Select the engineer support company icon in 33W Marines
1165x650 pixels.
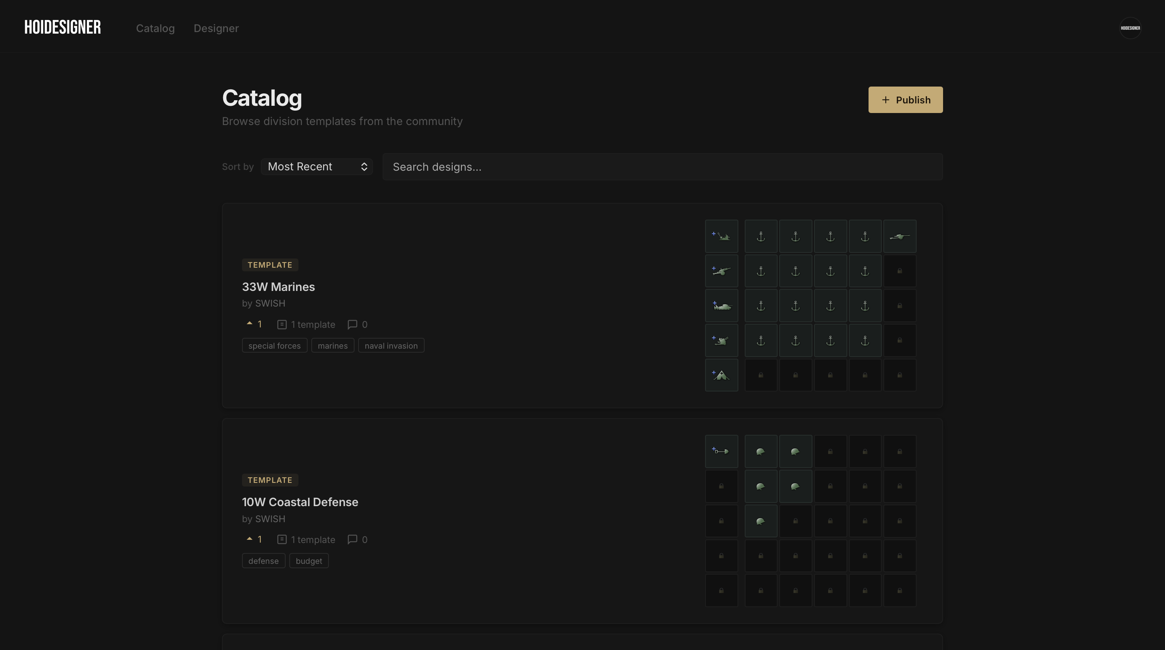(722, 236)
